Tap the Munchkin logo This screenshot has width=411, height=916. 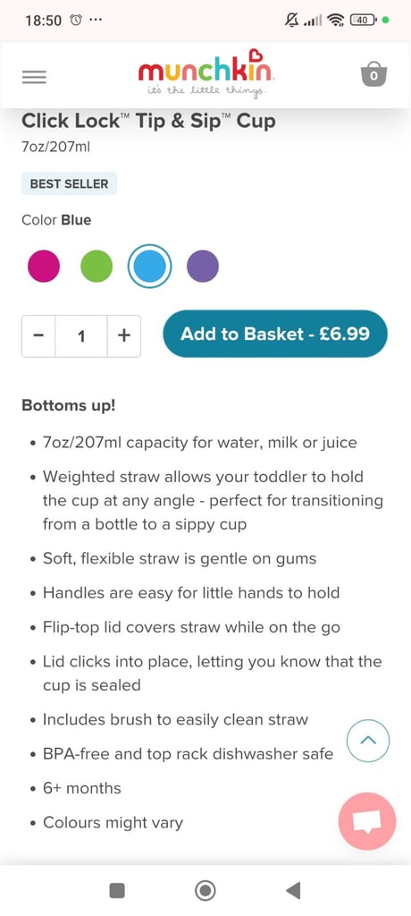(x=205, y=73)
